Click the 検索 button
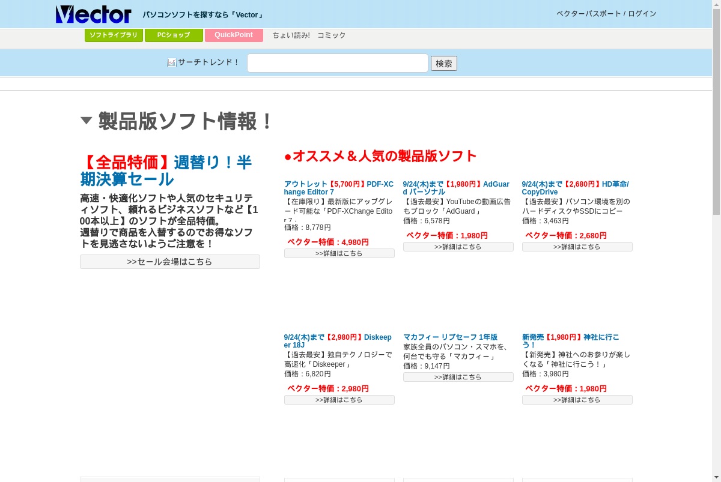This screenshot has height=482, width=721. point(444,63)
